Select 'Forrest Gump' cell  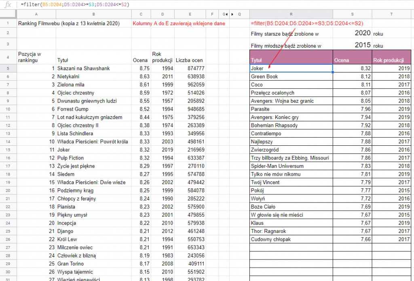pos(94,109)
